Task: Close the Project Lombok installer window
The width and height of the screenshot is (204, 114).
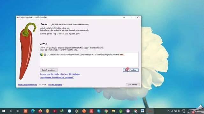Action: pos(138,17)
